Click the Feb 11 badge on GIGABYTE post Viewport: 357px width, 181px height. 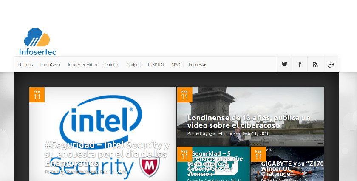[x=258, y=154]
